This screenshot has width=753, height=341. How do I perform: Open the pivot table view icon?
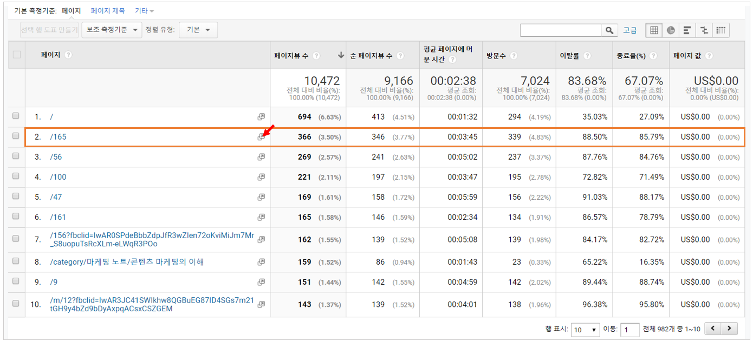point(720,30)
